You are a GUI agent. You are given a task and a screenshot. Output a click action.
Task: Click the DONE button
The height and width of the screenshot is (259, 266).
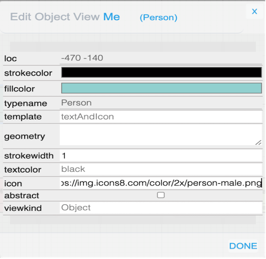(243, 246)
